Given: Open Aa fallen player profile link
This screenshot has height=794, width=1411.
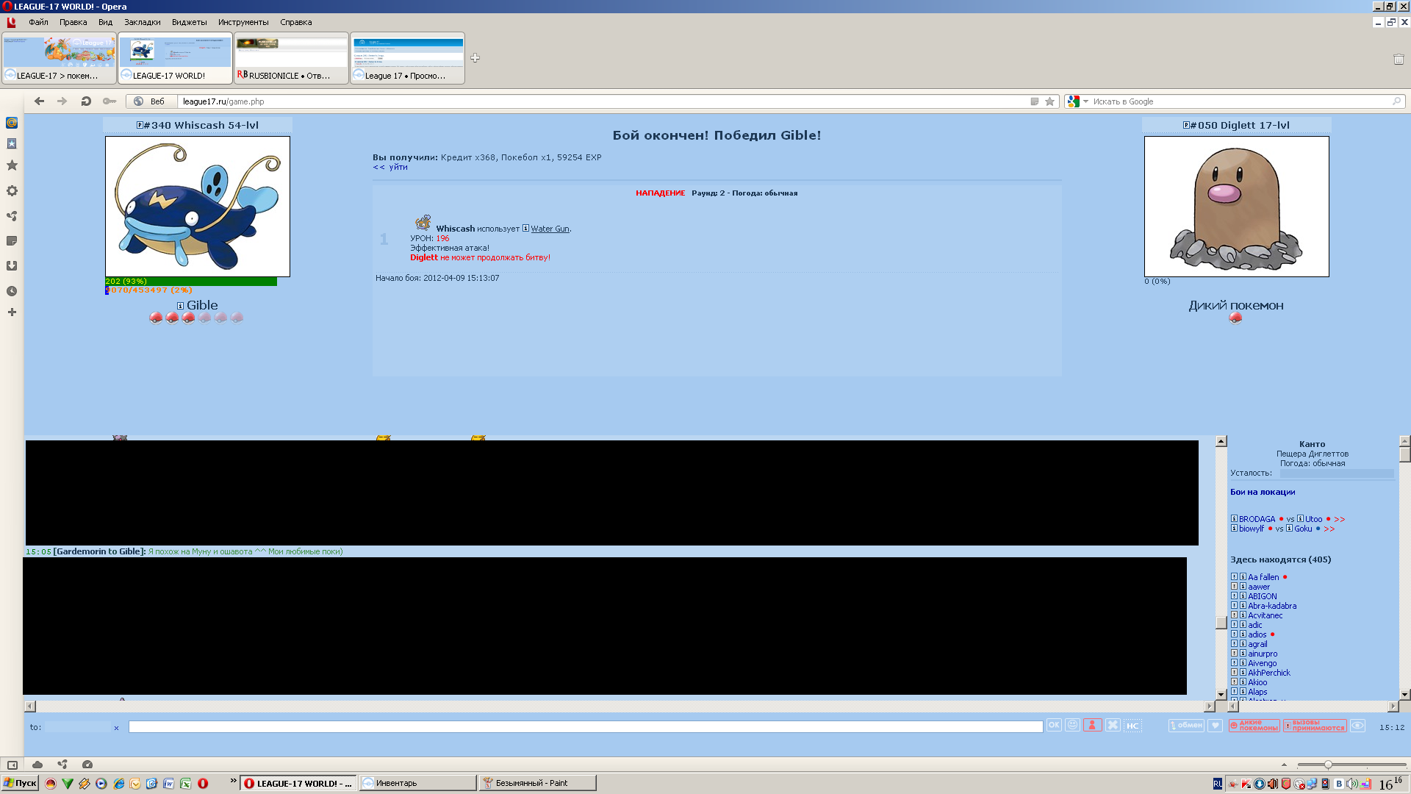Looking at the screenshot, I should (1263, 577).
